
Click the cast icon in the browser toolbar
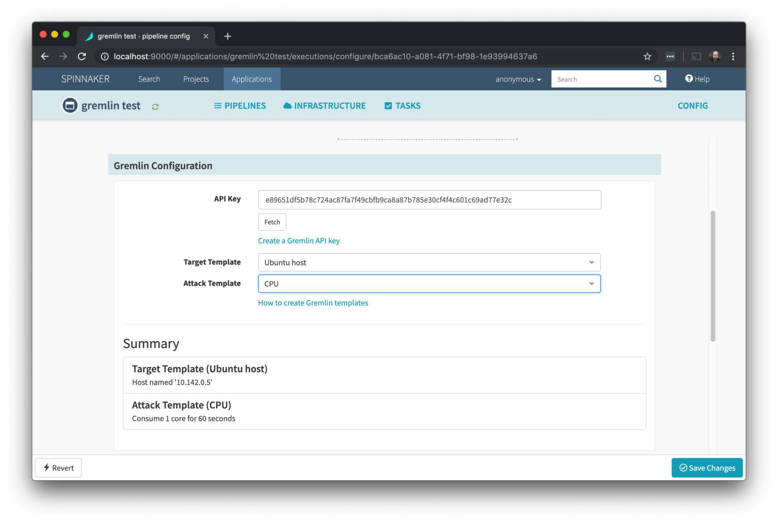pyautogui.click(x=696, y=56)
